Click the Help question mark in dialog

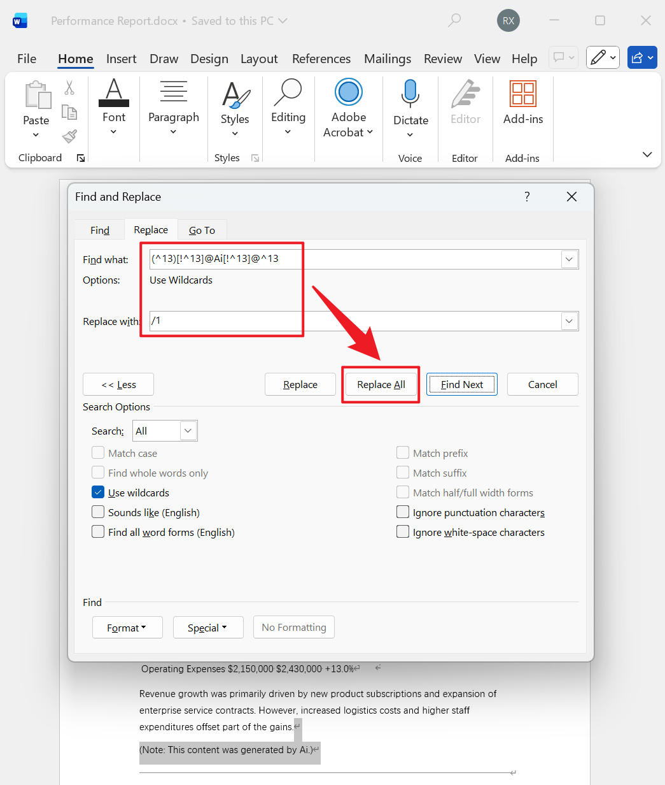coord(527,197)
